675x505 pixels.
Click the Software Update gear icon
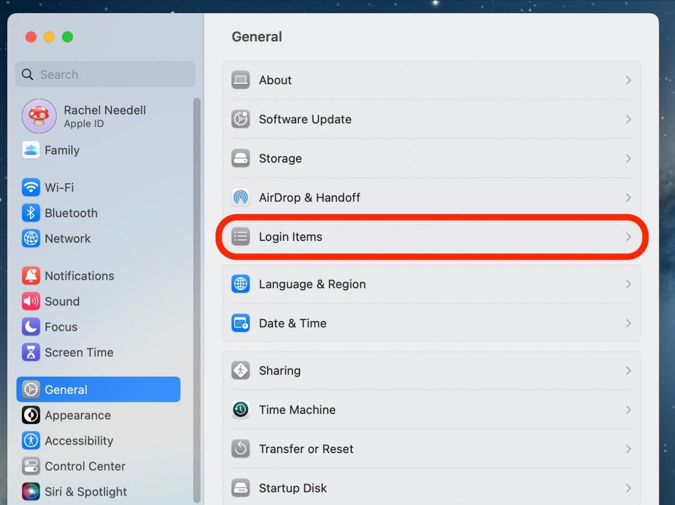pyautogui.click(x=241, y=119)
